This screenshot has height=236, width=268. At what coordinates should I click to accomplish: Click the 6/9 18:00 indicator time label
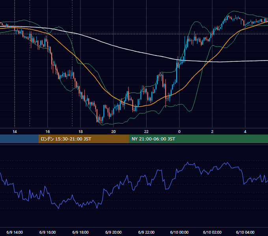click(x=80, y=232)
